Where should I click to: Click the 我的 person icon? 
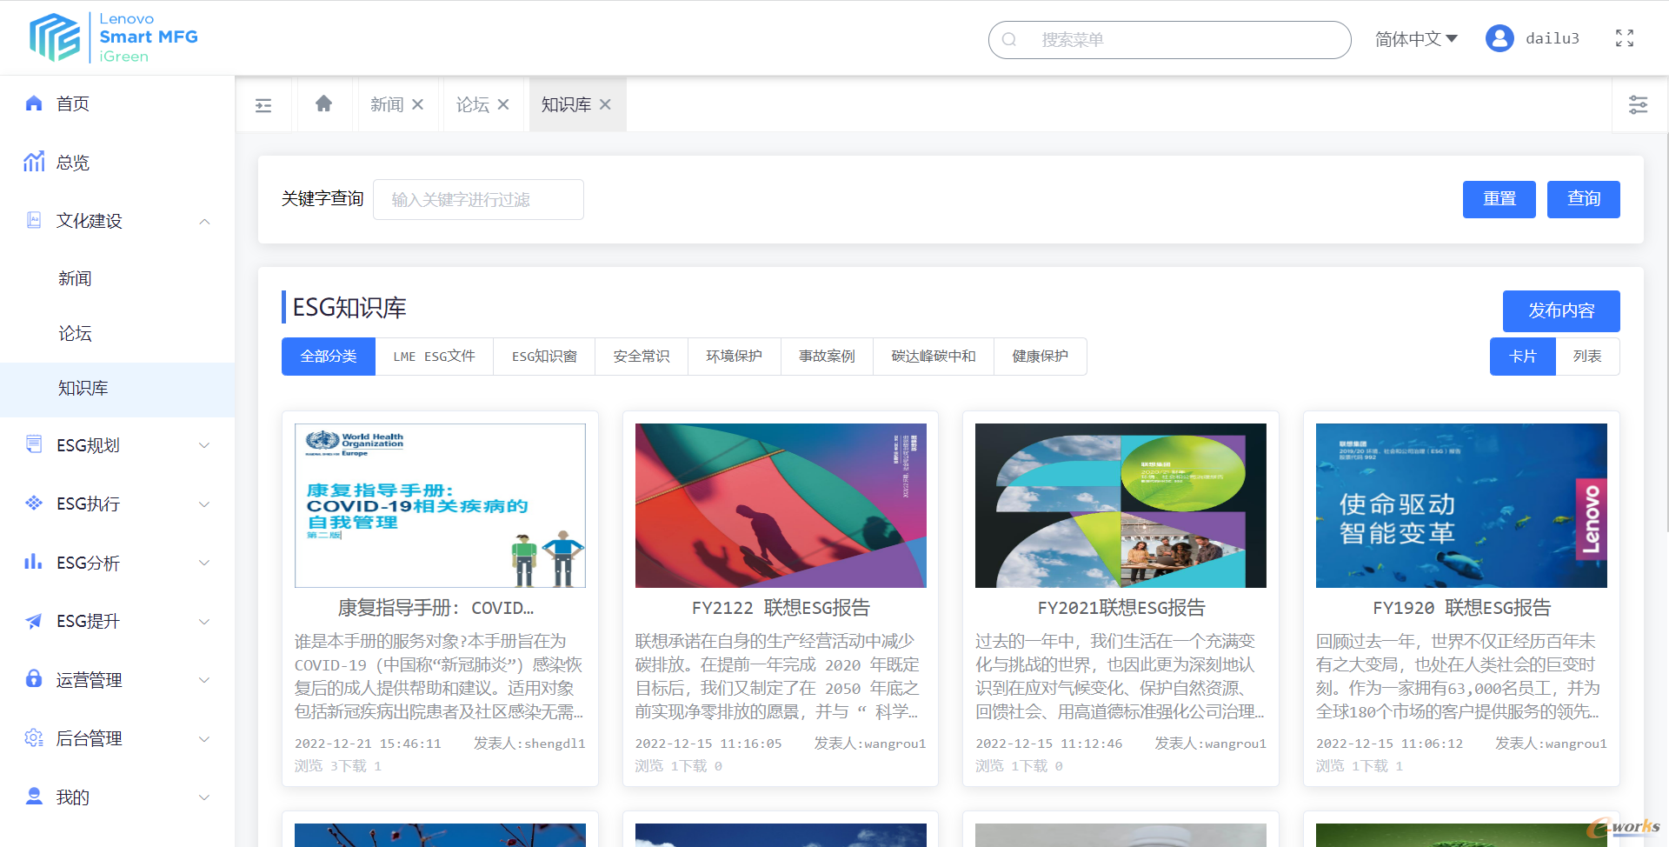point(34,796)
